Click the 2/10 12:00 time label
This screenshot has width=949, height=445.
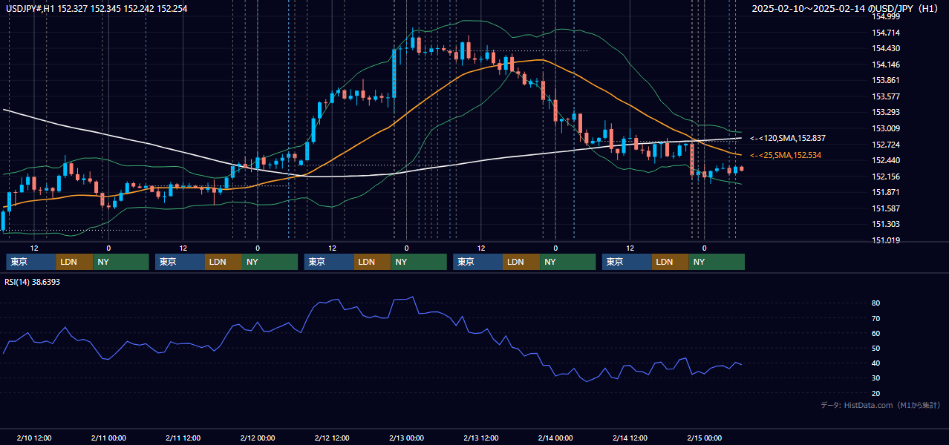[x=34, y=438]
